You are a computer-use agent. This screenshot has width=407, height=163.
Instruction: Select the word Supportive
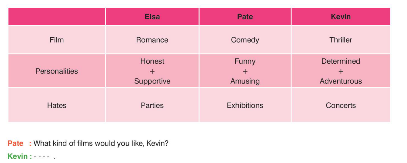coord(152,81)
